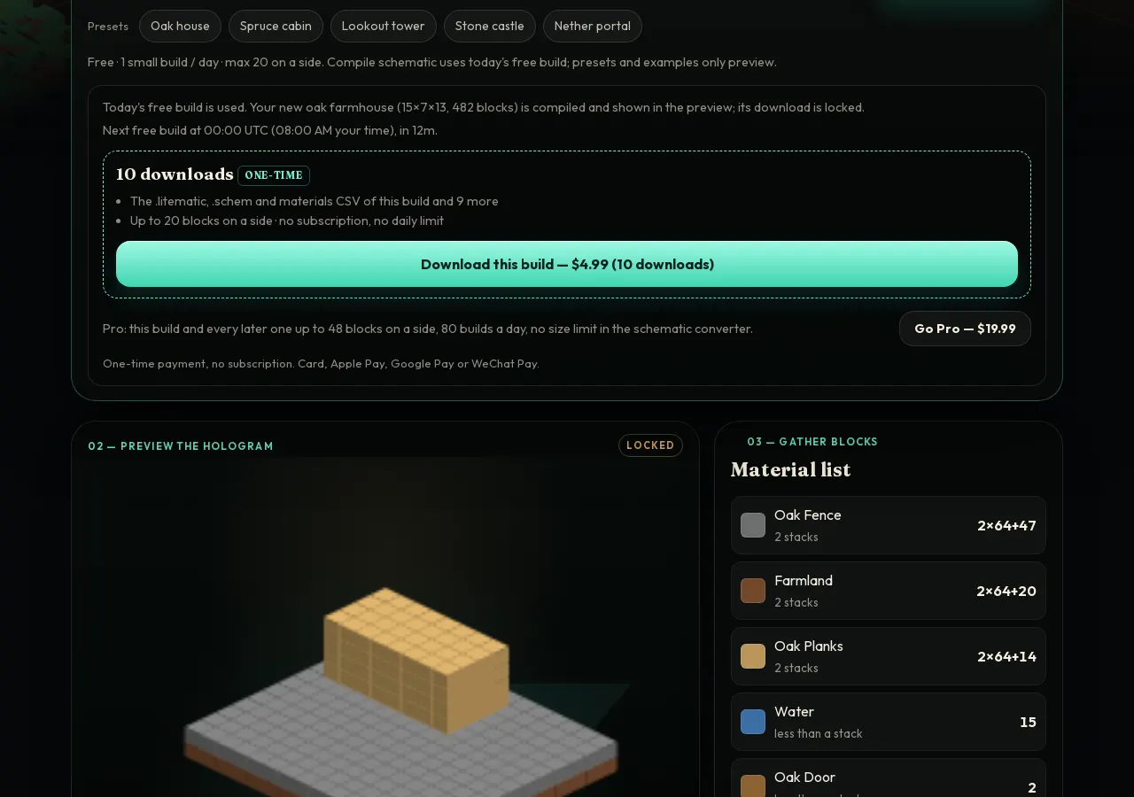This screenshot has width=1134, height=797.
Task: Click the Water material name
Action: click(x=794, y=712)
